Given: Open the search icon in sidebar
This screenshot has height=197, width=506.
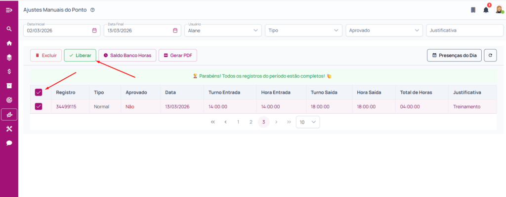Looking at the screenshot, I should point(9,29).
